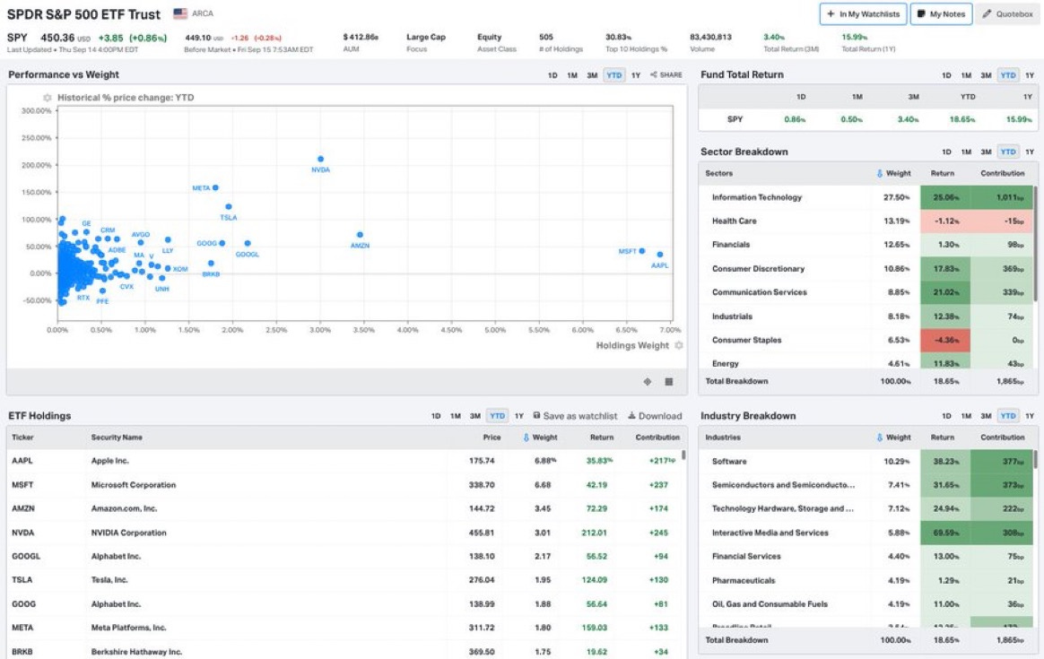1044x659 pixels.
Task: Select 1M tab in Sector Breakdown
Action: point(966,152)
